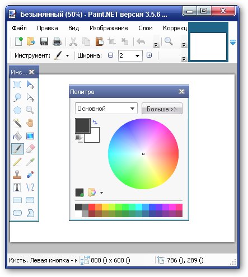Choose the Gradient tool

[30, 136]
